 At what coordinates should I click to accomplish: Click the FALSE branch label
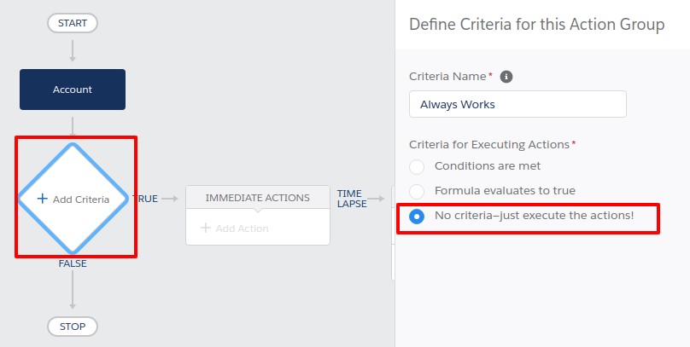pyautogui.click(x=73, y=264)
